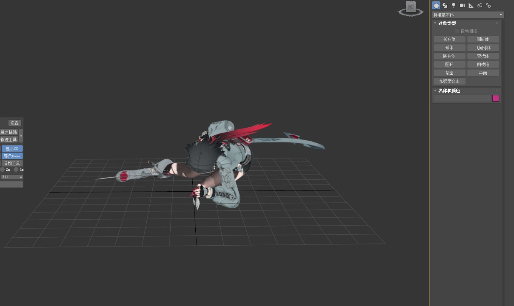Open the Systems category gears icon
The width and height of the screenshot is (514, 306).
coord(488,6)
